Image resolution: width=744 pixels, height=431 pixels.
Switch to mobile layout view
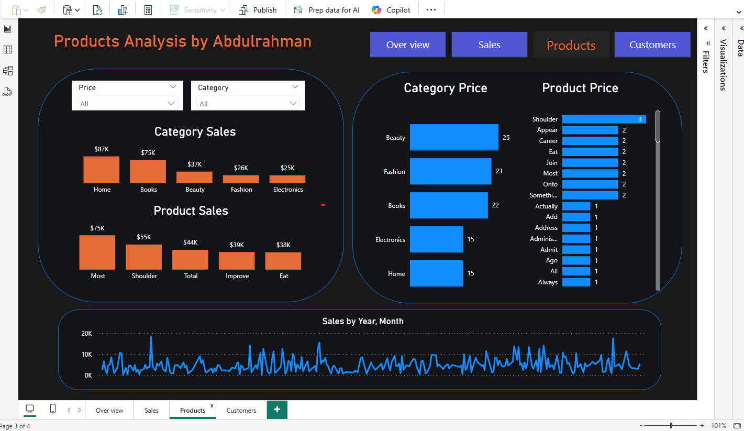(53, 409)
